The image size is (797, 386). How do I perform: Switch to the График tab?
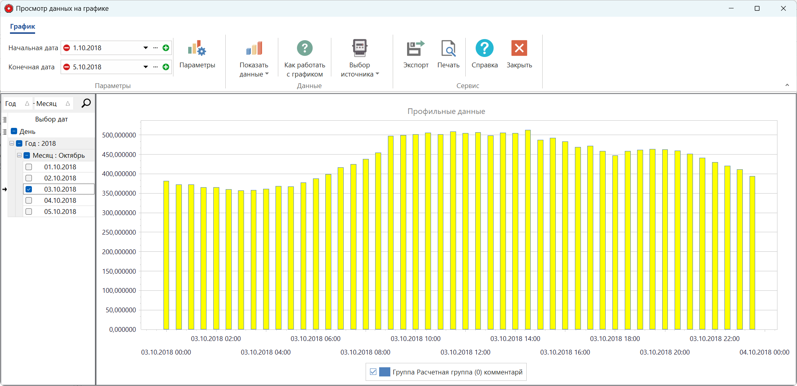pyautogui.click(x=22, y=27)
